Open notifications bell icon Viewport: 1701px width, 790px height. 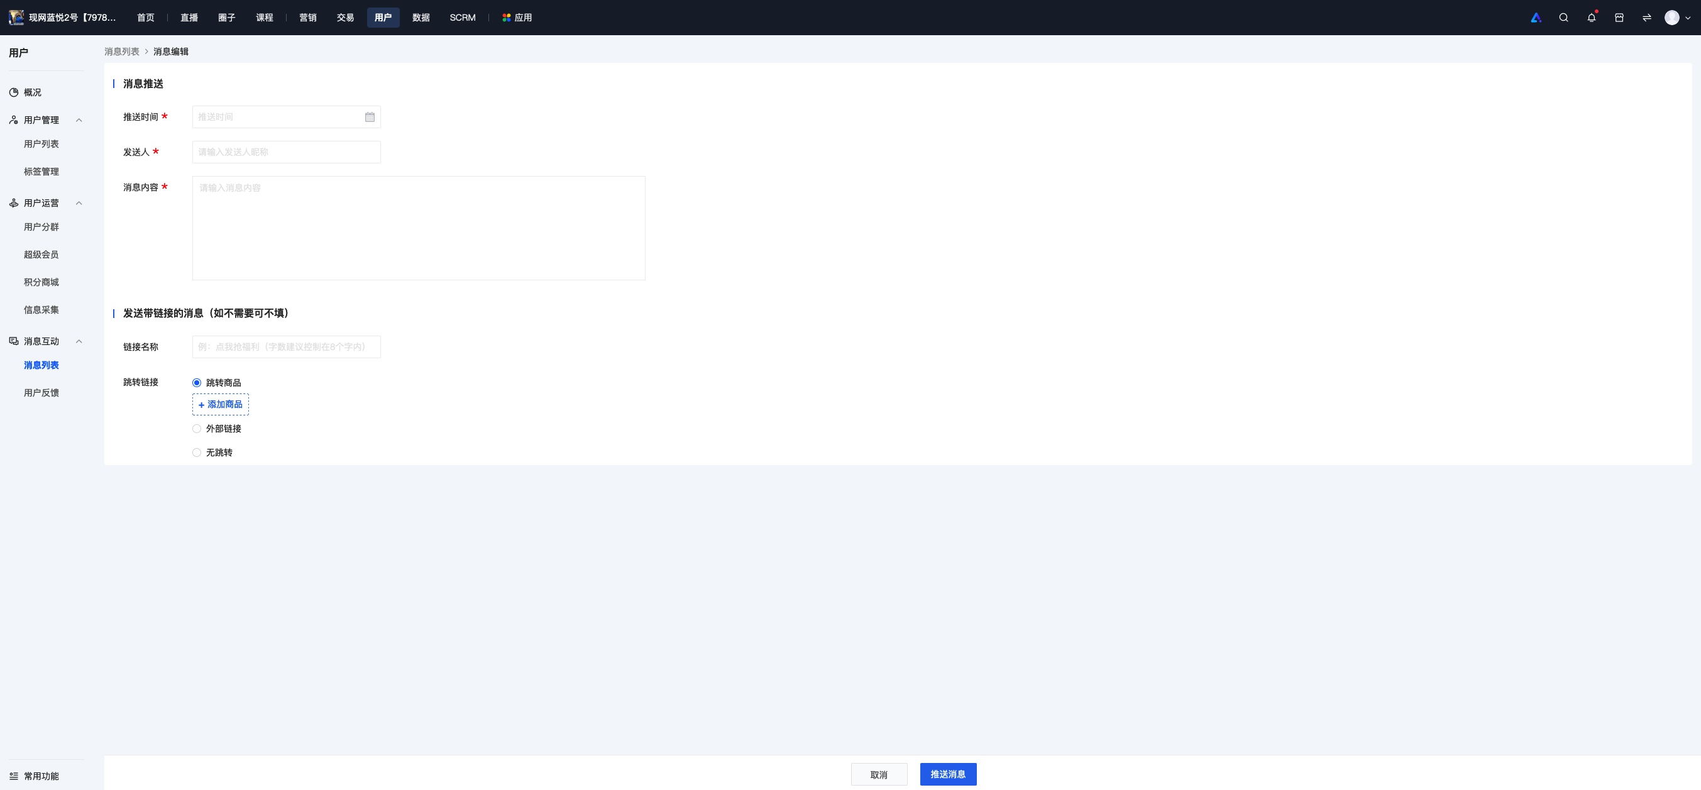pyautogui.click(x=1592, y=18)
